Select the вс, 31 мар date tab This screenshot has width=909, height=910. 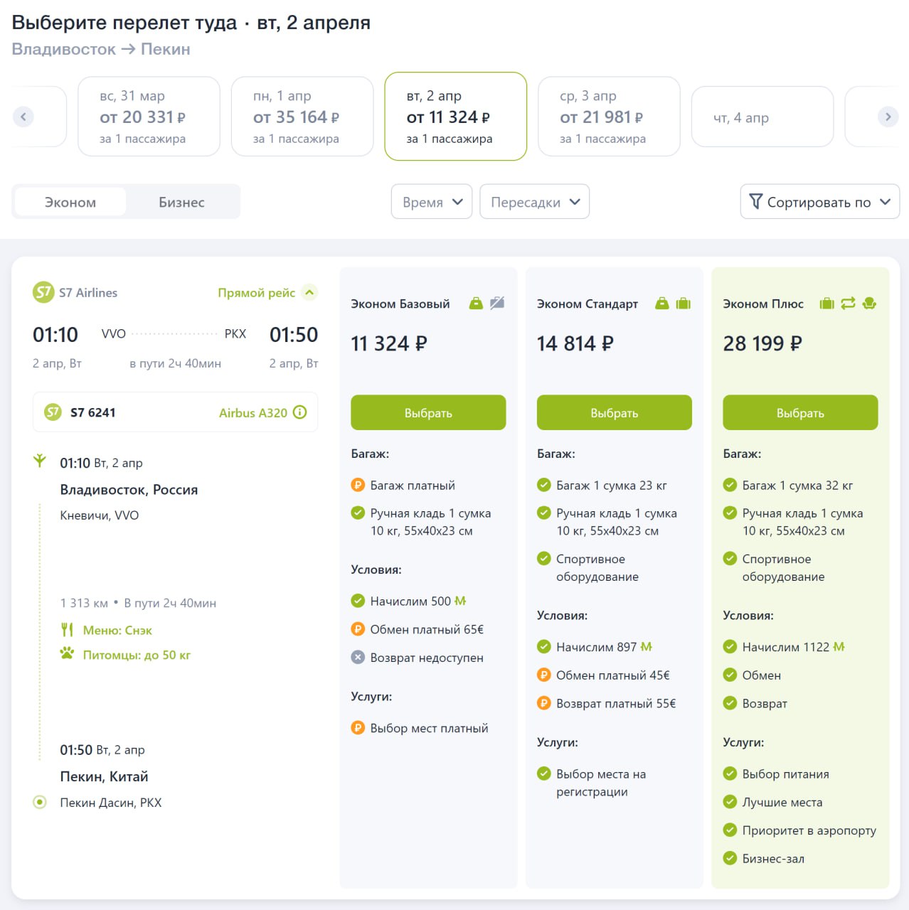[149, 117]
